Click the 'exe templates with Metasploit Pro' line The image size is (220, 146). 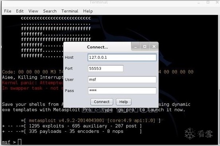click(93, 110)
